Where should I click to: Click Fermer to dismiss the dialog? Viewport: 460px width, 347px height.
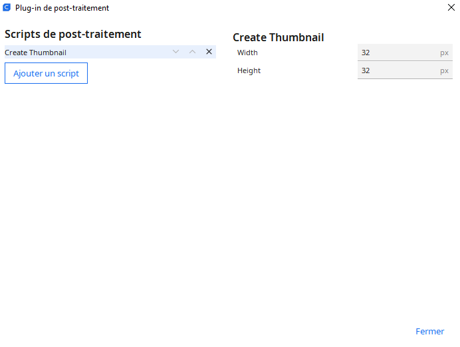click(x=429, y=331)
